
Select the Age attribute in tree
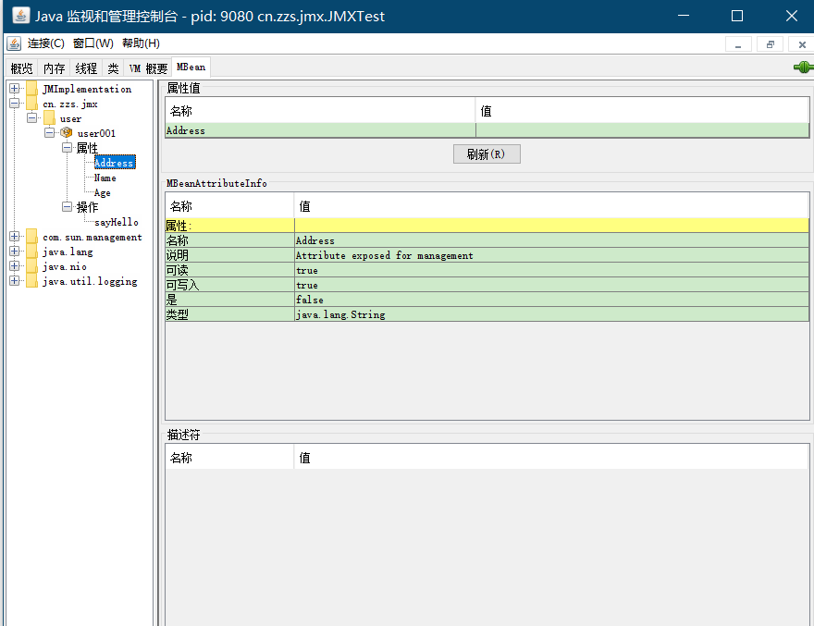[x=103, y=192]
